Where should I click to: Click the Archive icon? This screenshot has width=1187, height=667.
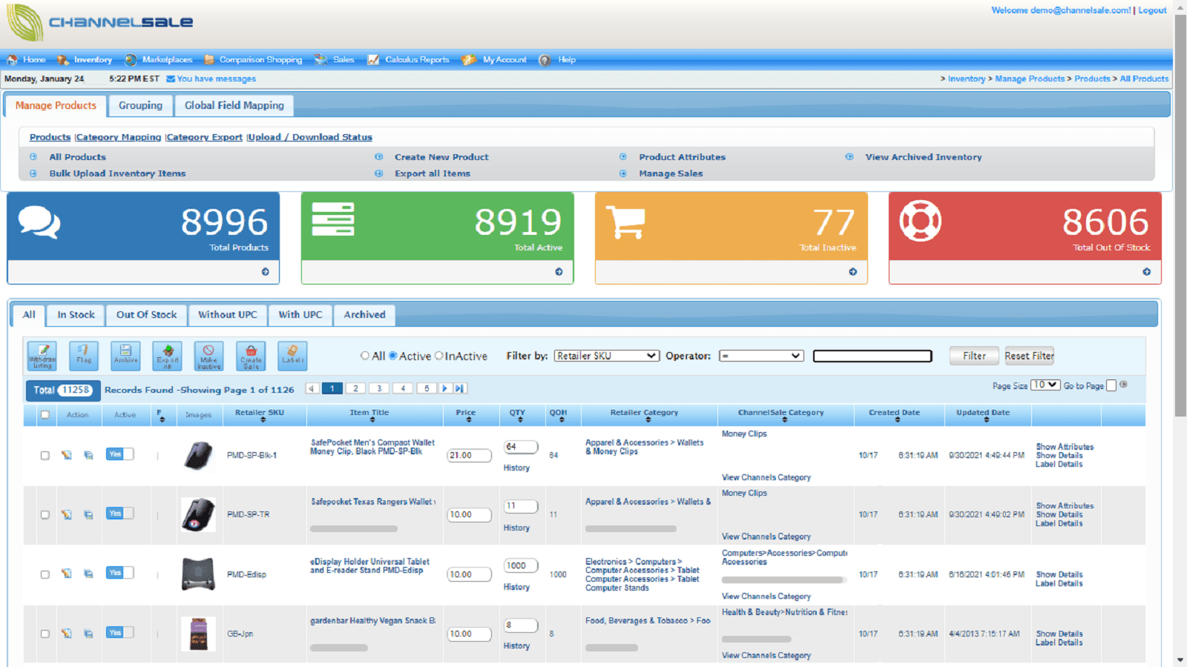tap(125, 356)
